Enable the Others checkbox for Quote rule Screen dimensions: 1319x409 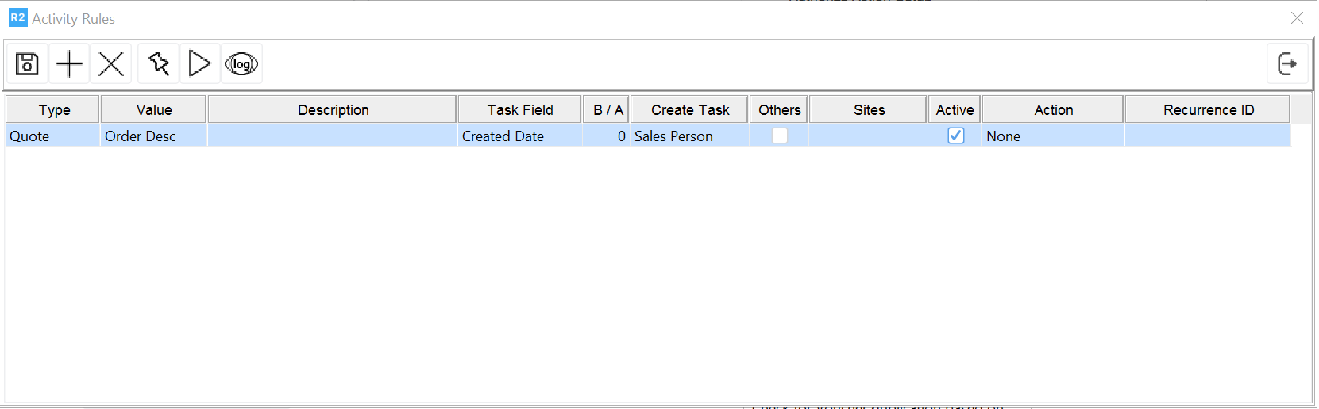pyautogui.click(x=780, y=136)
